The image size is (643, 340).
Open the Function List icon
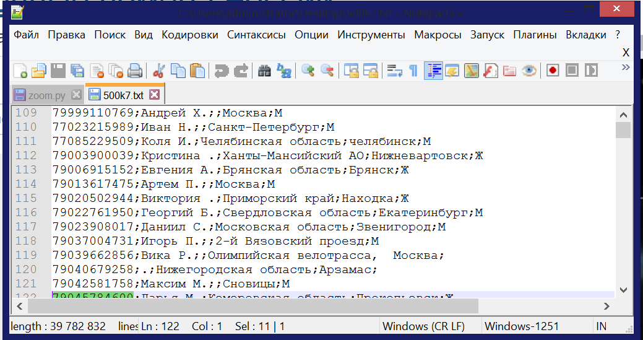[490, 71]
